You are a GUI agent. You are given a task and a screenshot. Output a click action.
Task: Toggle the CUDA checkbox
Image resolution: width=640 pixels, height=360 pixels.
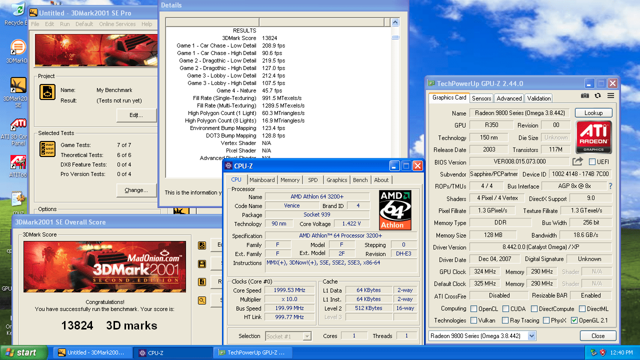coord(506,309)
